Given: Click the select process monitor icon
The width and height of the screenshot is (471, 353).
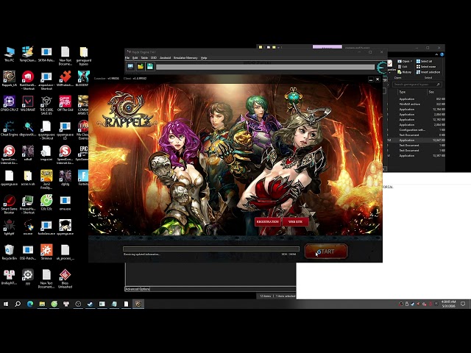Looking at the screenshot, I should (130, 66).
